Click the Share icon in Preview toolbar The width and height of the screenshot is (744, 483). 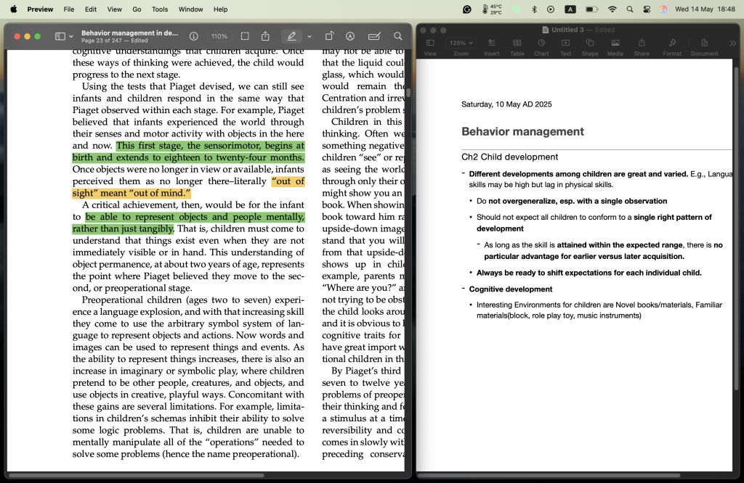266,36
